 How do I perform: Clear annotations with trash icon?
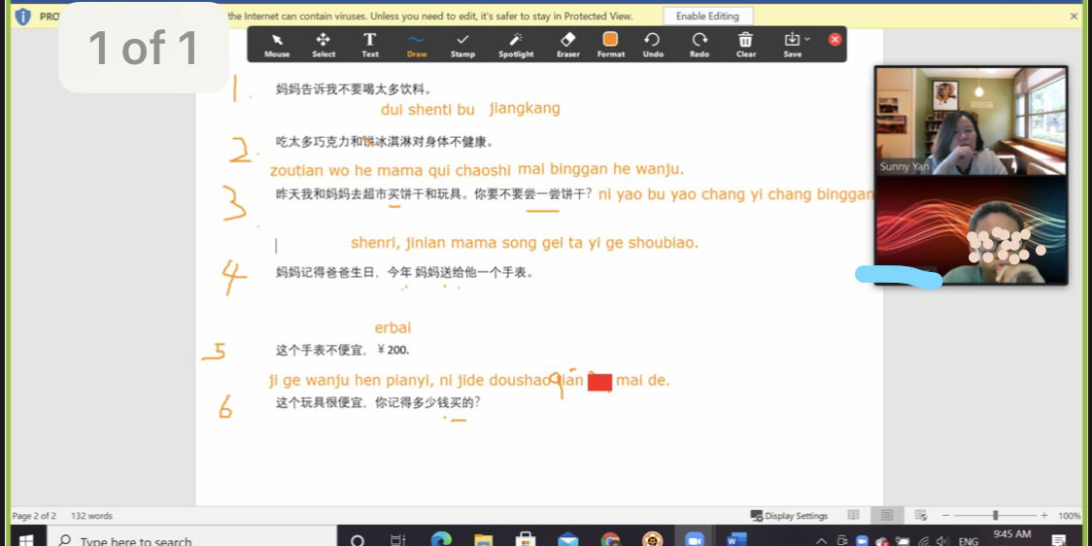[745, 44]
